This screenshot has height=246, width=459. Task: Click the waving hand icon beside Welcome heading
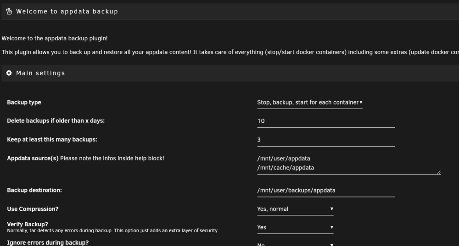[x=9, y=11]
